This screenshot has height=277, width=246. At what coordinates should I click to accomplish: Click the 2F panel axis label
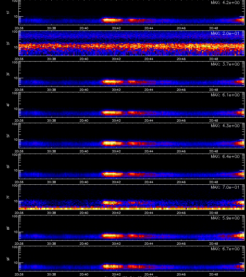click(8, 43)
